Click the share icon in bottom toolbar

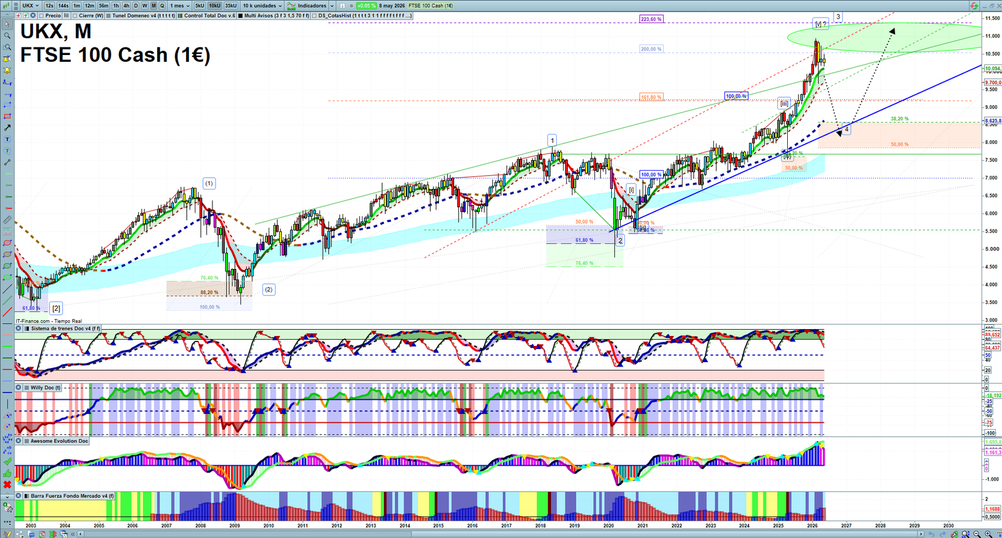pyautogui.click(x=19, y=534)
